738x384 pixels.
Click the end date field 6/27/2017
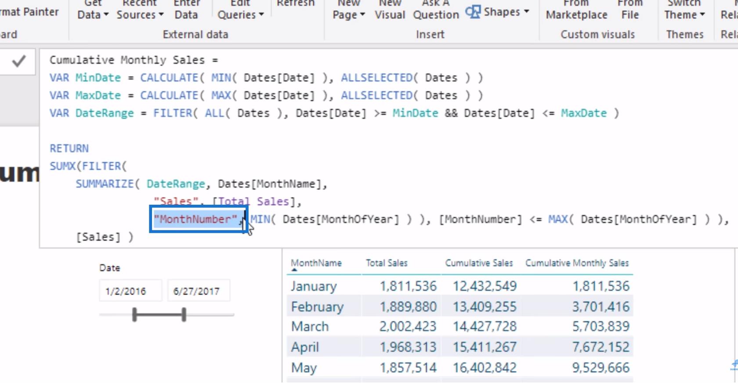tap(199, 291)
